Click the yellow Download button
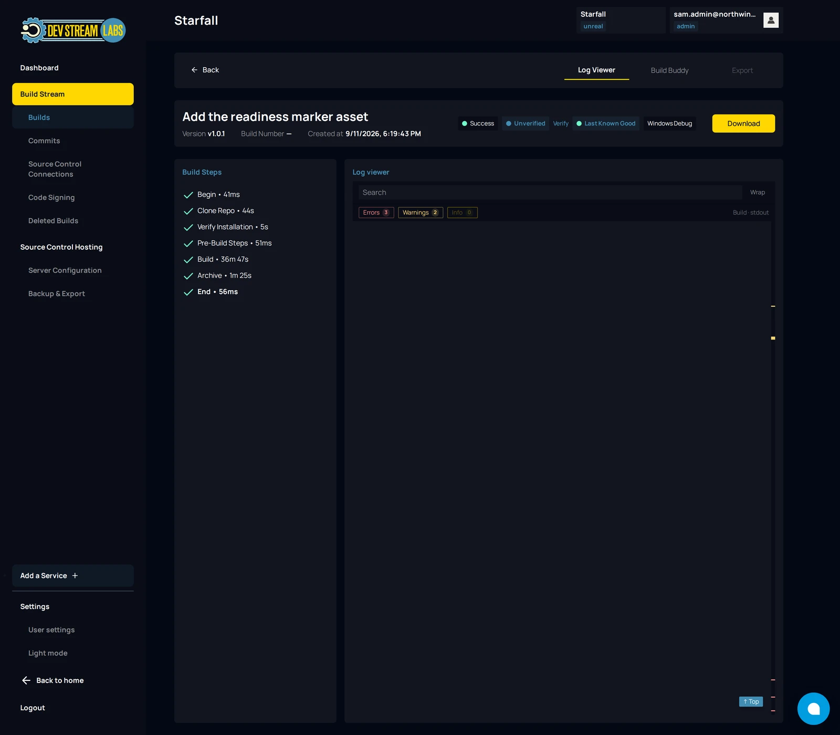The image size is (840, 735). click(x=743, y=123)
